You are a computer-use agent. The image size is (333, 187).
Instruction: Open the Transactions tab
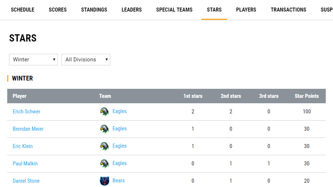pyautogui.click(x=289, y=10)
